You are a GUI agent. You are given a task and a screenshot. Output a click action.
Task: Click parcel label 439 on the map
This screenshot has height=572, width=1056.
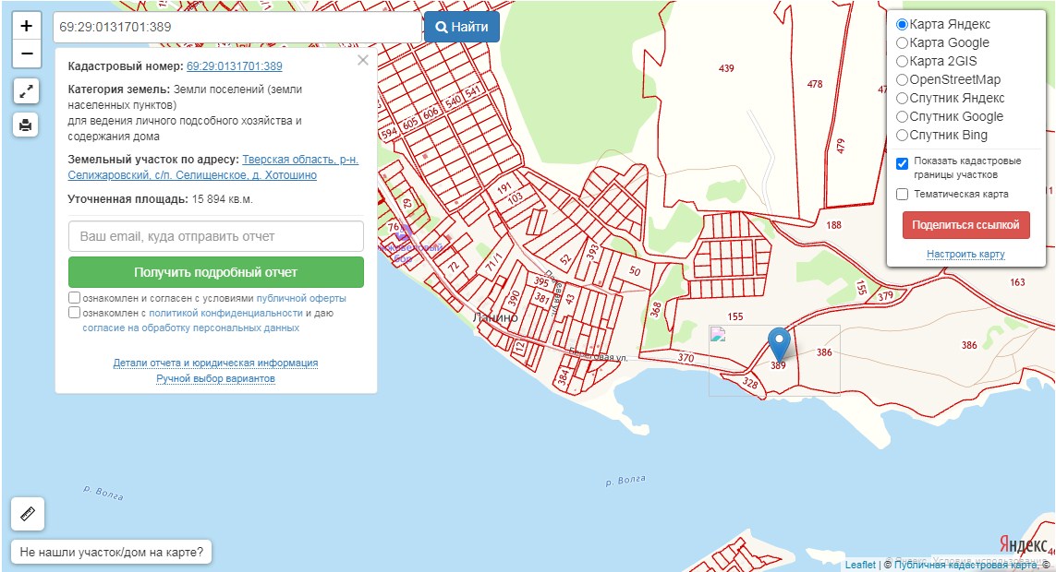tap(726, 68)
